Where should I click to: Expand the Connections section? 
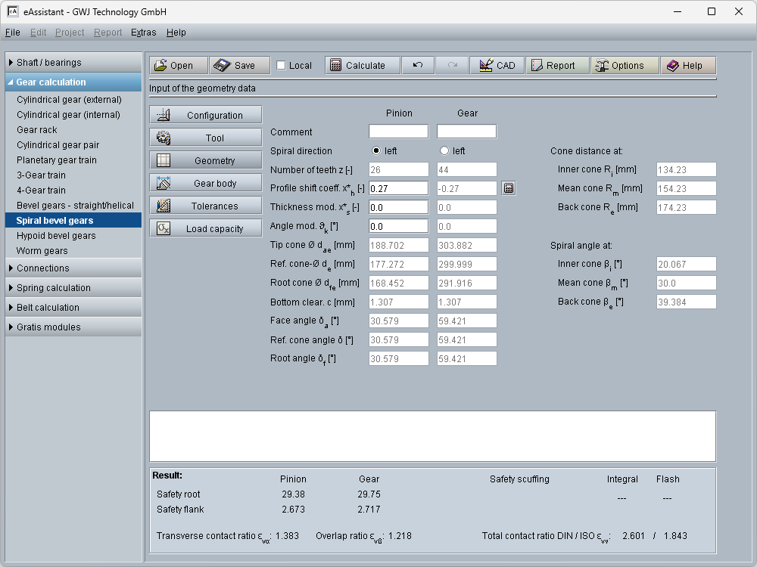73,268
